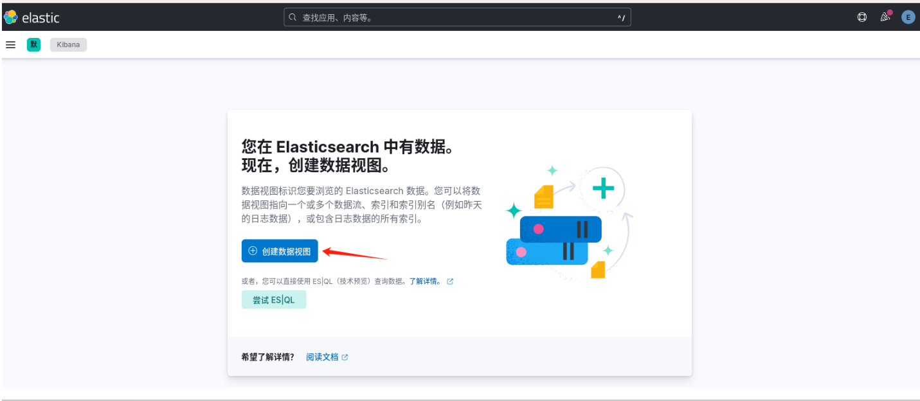
Task: Click the Elastic logo in header
Action: [x=32, y=17]
